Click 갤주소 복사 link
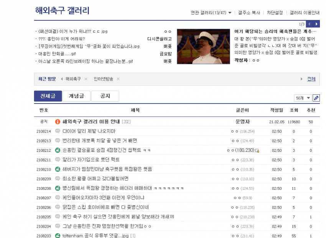This screenshot has width=326, height=238. [249, 13]
